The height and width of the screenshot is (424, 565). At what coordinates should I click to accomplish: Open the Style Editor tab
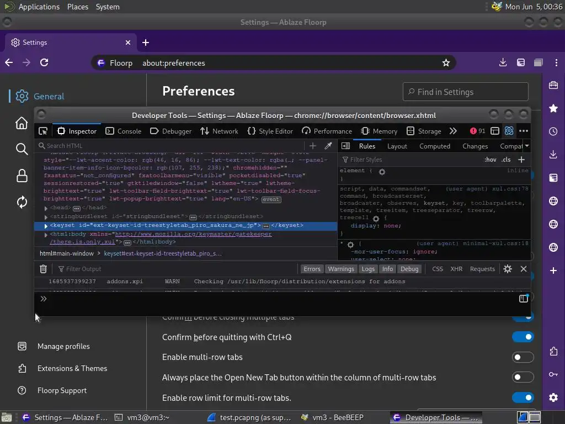(270, 131)
